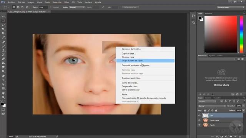Select the Move tool

[x=3, y=16]
